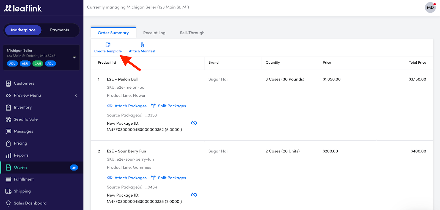Attach Packages for E2E - Melon Ball
The height and width of the screenshot is (210, 440).
(x=131, y=106)
